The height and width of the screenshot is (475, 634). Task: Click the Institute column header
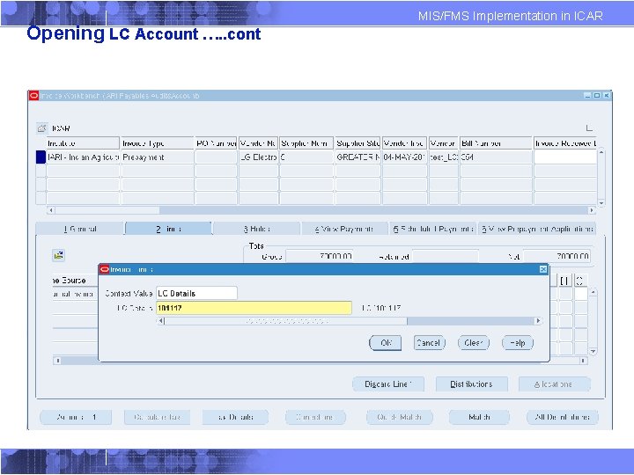point(83,143)
